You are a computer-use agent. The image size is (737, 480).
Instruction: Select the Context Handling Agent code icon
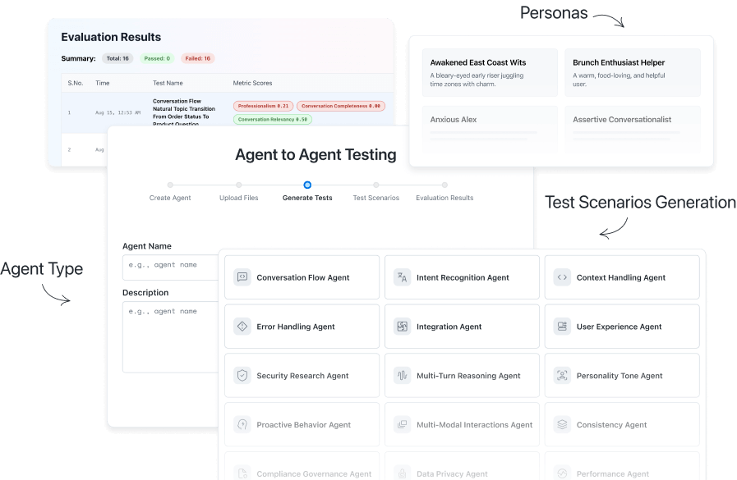click(561, 277)
